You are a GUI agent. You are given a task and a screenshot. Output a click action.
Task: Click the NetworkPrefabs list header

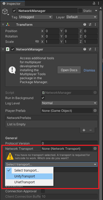point(51,118)
